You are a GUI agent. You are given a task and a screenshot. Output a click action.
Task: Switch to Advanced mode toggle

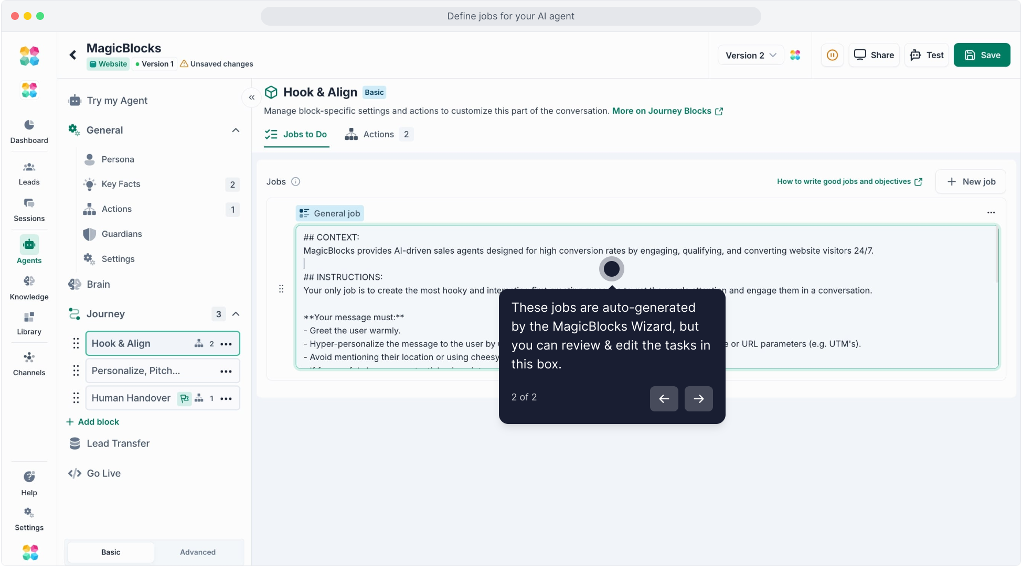click(x=198, y=552)
